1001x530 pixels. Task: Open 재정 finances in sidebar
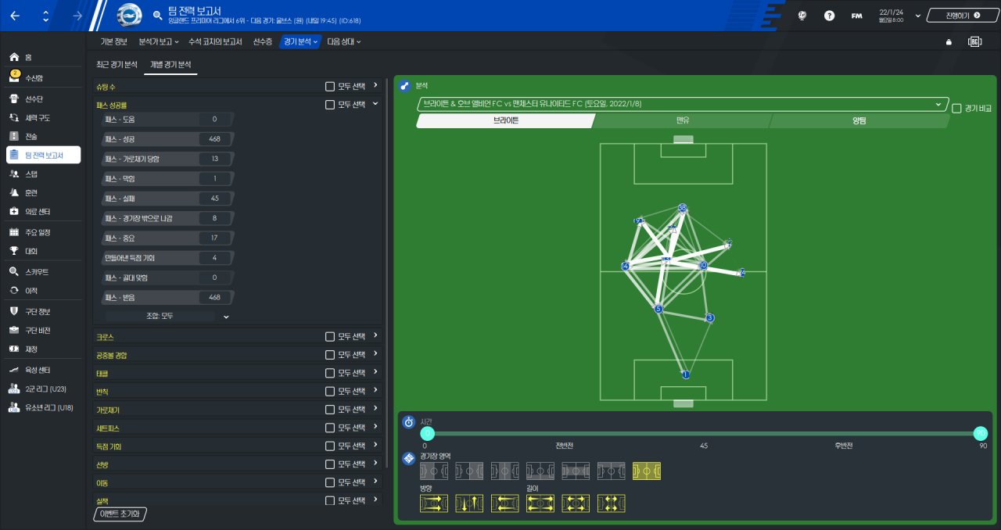click(43, 349)
